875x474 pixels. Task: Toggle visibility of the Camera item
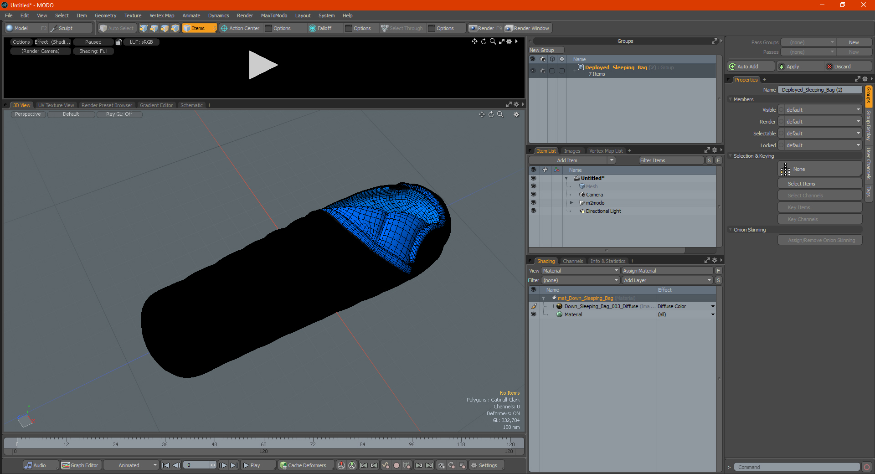point(533,195)
